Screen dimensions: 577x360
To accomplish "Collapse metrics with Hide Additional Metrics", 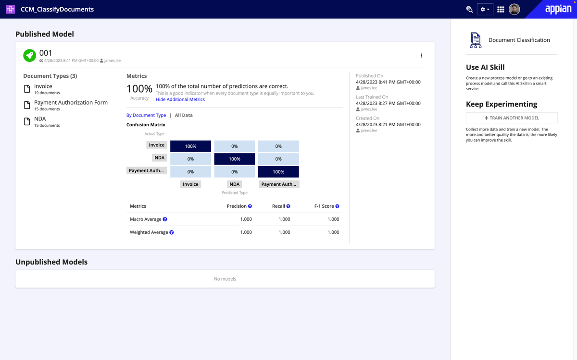I will [180, 99].
